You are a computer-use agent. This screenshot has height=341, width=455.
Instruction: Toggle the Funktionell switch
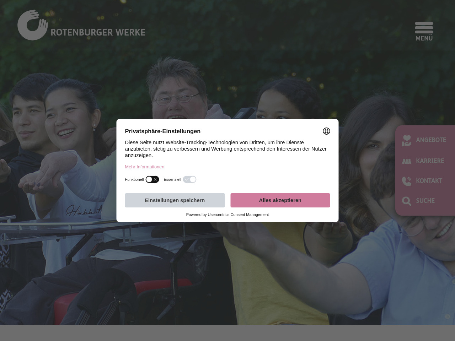[x=152, y=179]
